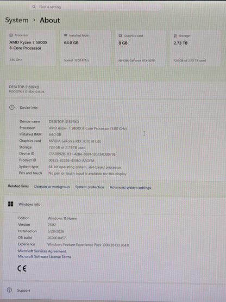Image resolution: width=226 pixels, height=302 pixels.
Task: Select the 8 GB graphics card value
Action: (123, 43)
